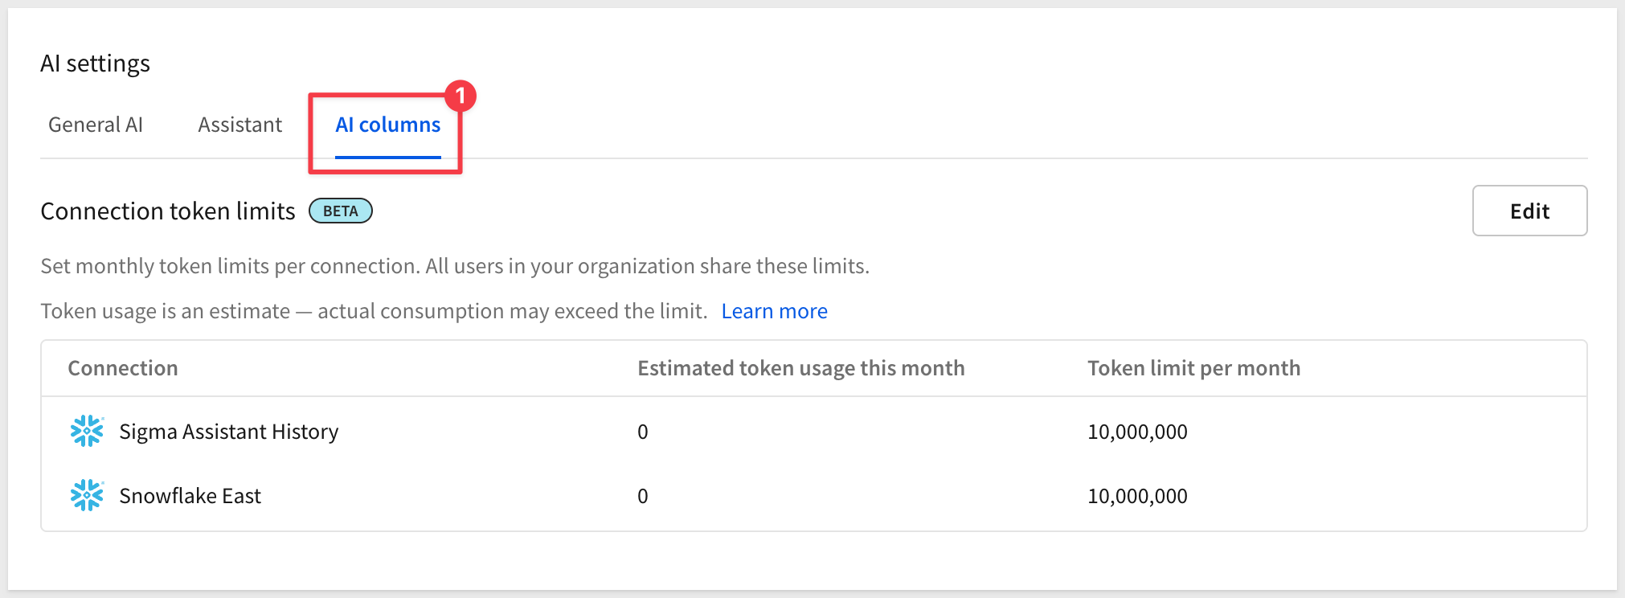Viewport: 1625px width, 598px height.
Task: Click the usage value 0 for Sigma Assistant History
Action: coord(643,432)
